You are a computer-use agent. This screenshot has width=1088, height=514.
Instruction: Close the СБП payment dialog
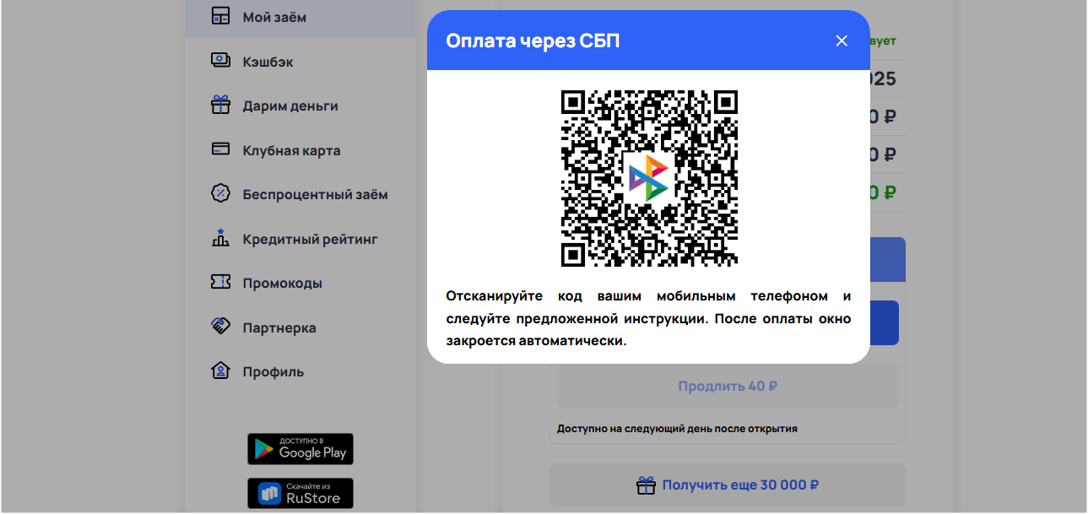tap(842, 41)
